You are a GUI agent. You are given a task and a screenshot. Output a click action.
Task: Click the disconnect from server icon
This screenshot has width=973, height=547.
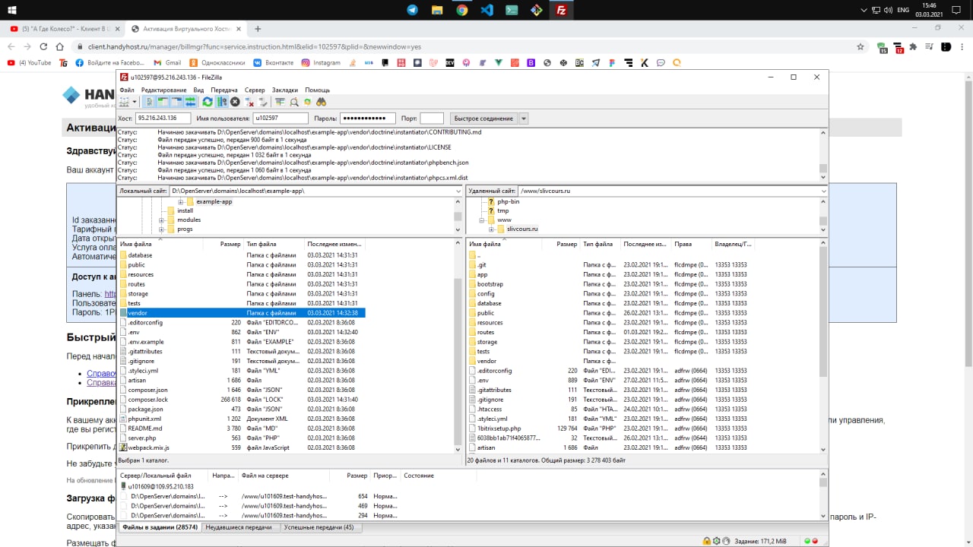(x=249, y=102)
